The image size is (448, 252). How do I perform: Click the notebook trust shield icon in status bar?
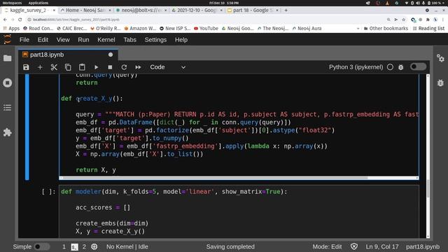pos(354,246)
